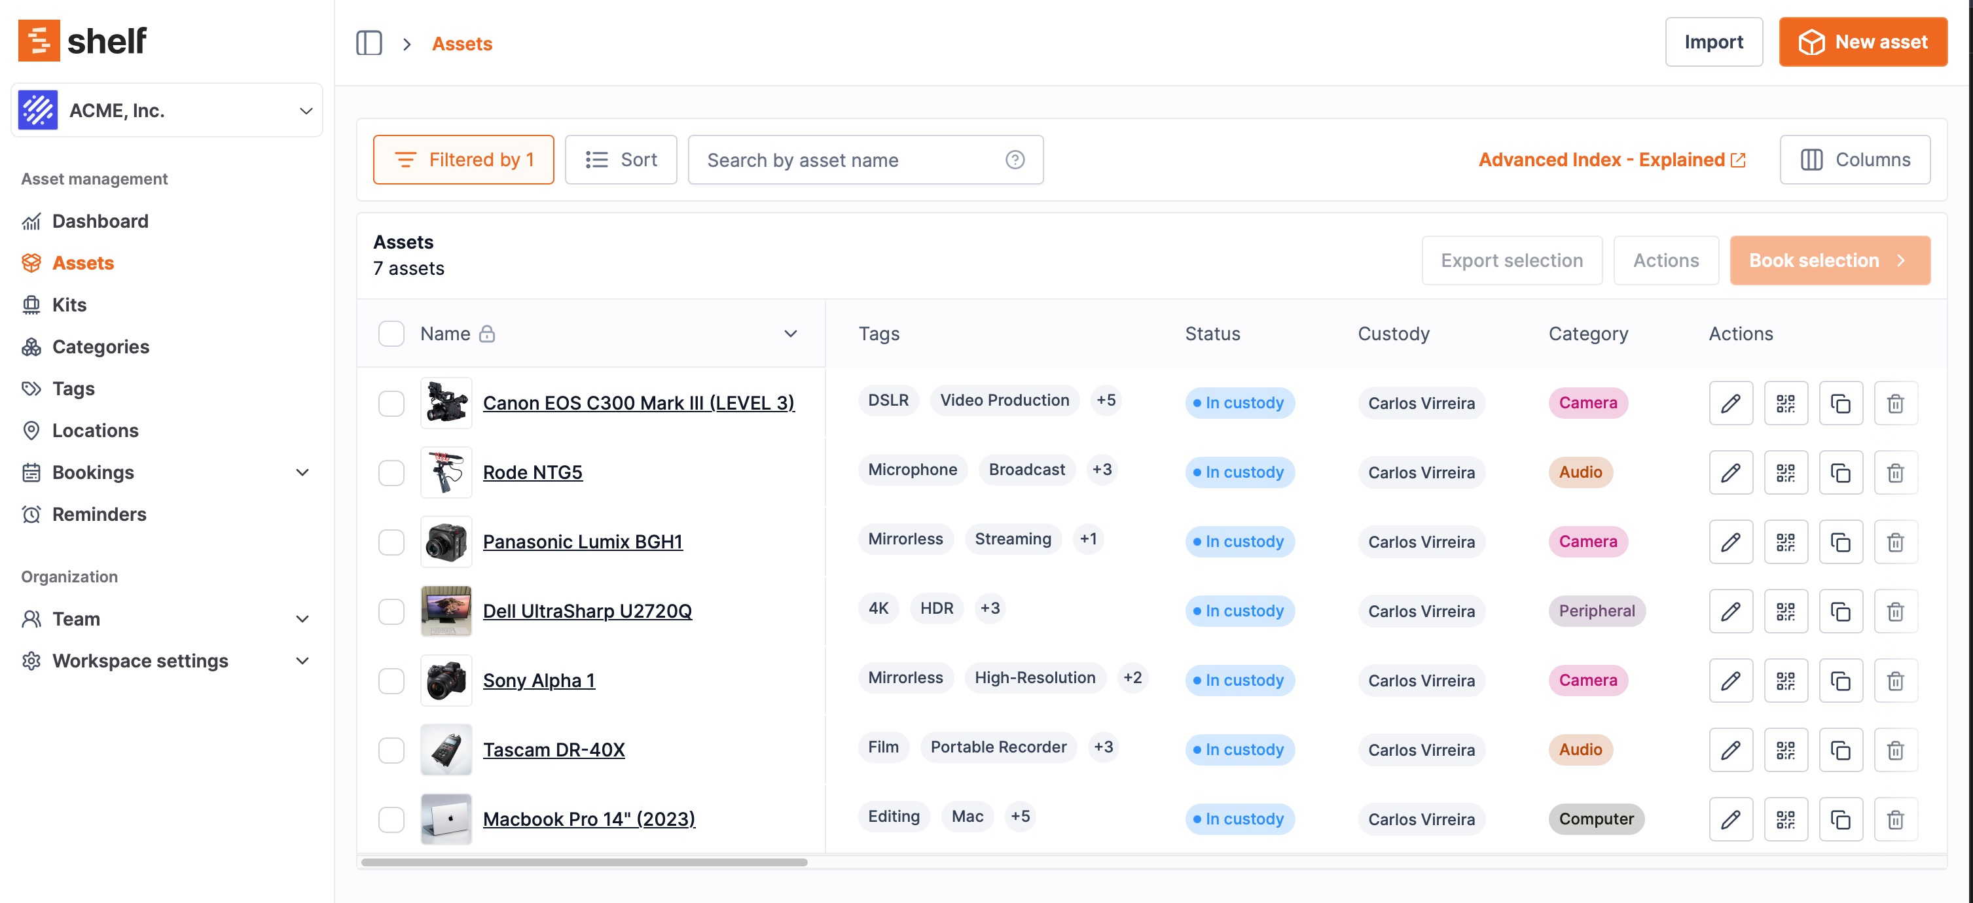Expand the Team sidebar section
The height and width of the screenshot is (903, 1973).
[x=302, y=619]
